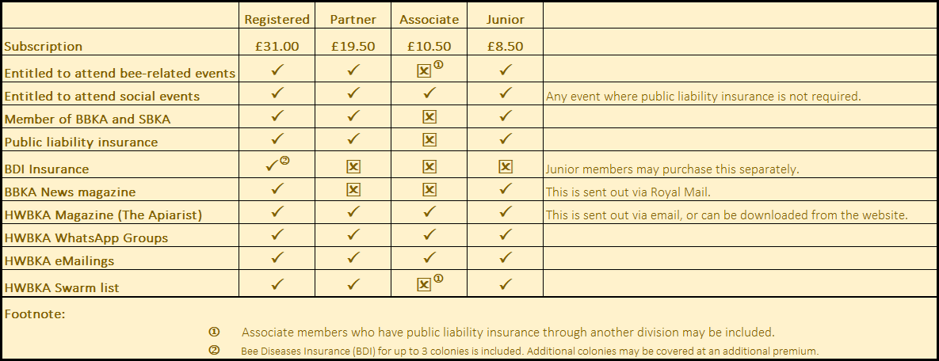Click Associate cross for Public liability insurance
Viewport: 939px width, 361px height.
(429, 140)
